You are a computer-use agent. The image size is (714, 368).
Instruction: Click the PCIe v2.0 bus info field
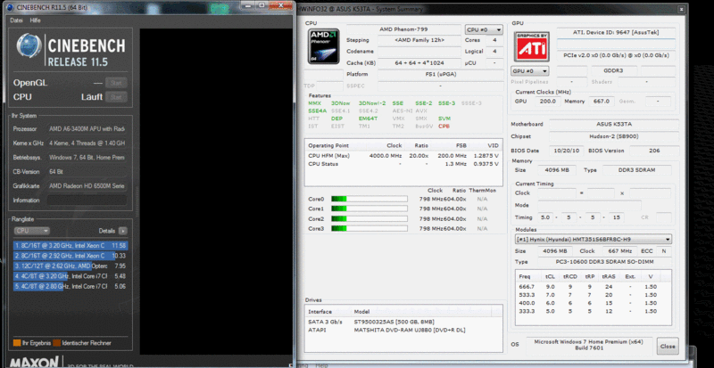(616, 55)
